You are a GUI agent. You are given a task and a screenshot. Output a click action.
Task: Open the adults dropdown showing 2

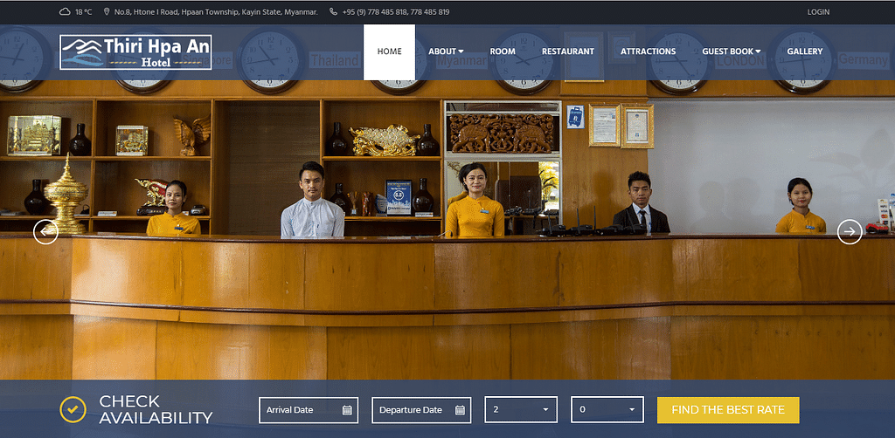click(520, 409)
